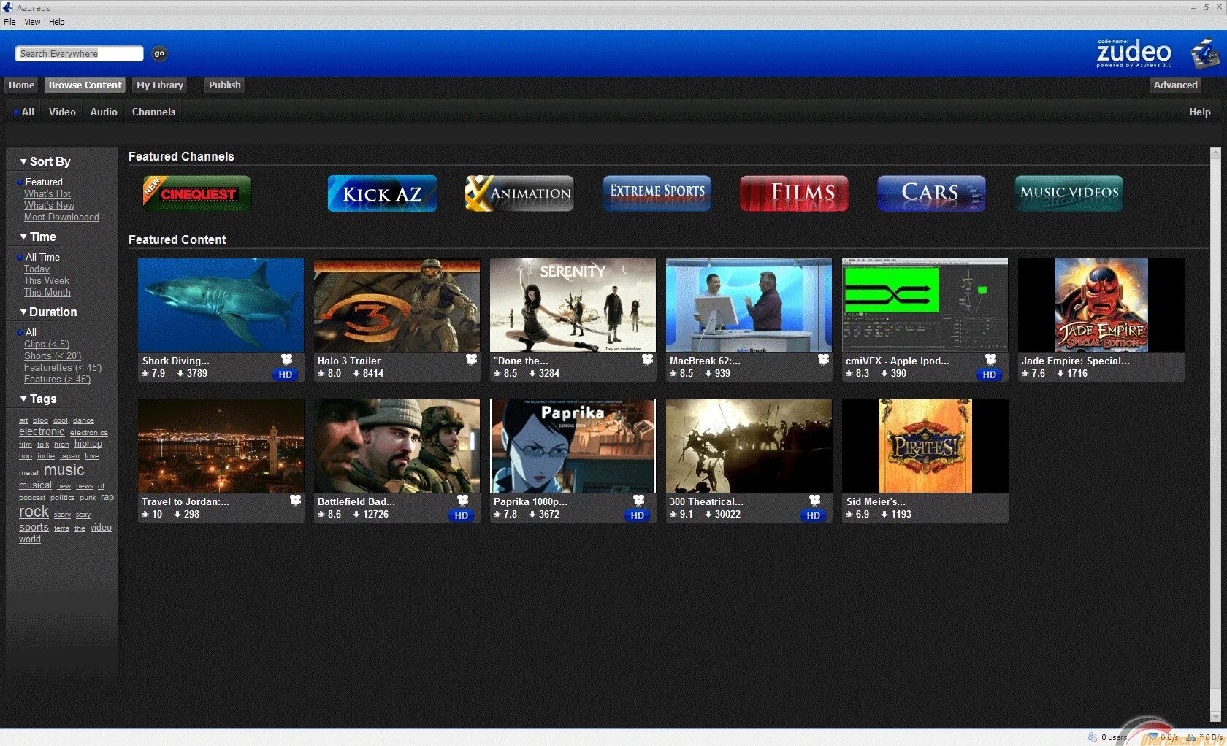
Task: Click the HD badge on Battlefield Bad
Action: pos(462,515)
